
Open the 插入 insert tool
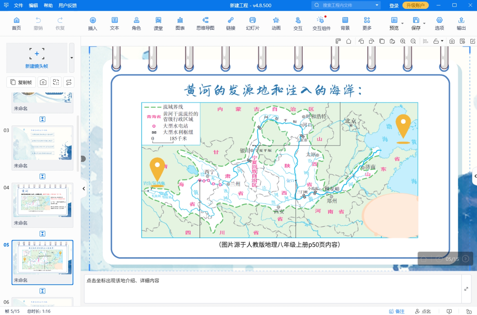click(x=93, y=24)
